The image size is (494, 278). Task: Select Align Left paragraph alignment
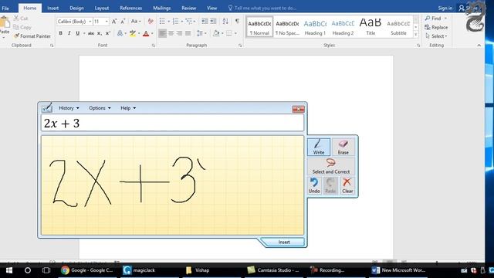162,33
